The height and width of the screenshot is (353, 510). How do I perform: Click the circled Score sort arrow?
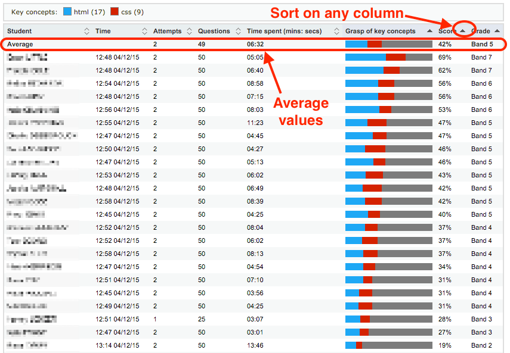[462, 31]
